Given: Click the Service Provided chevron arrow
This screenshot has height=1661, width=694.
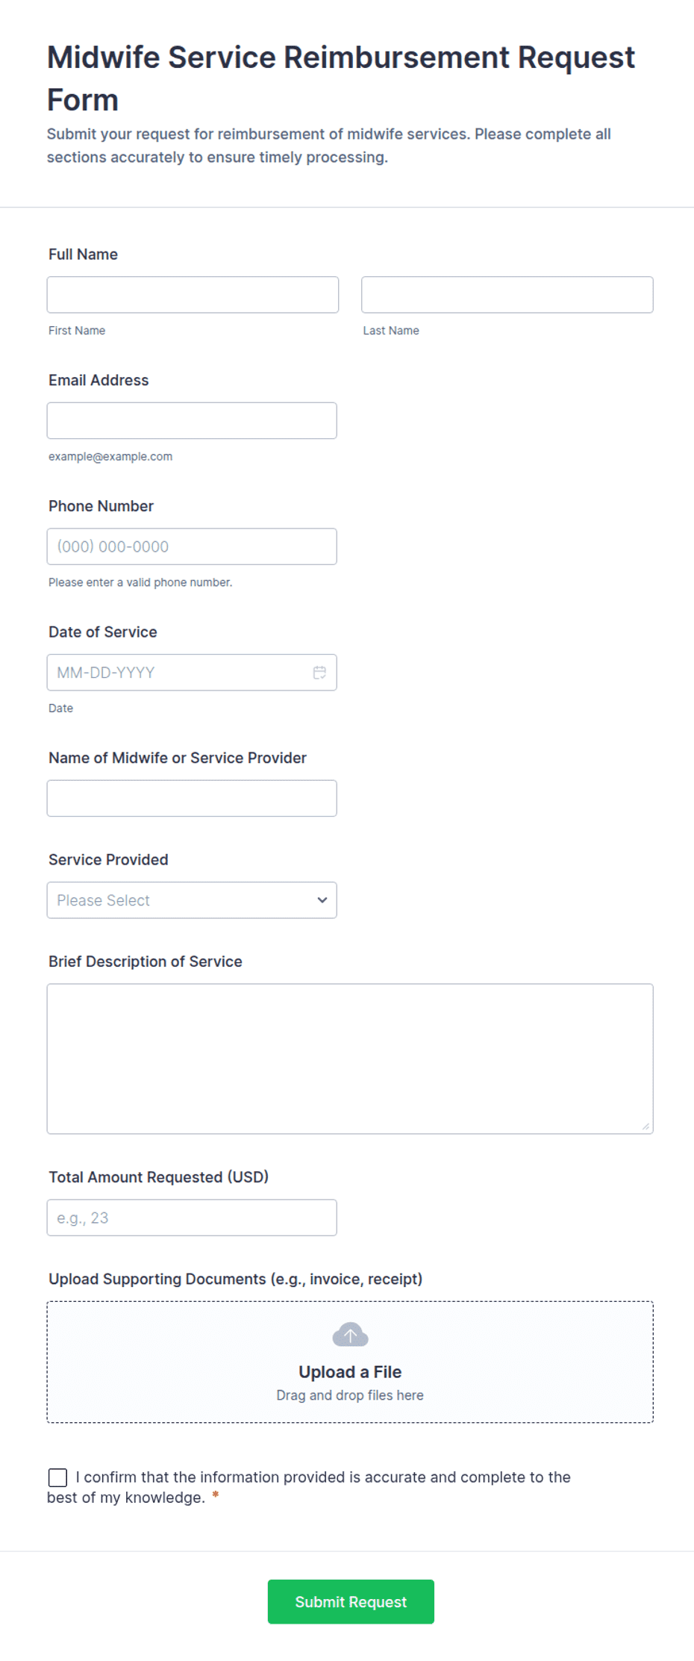Looking at the screenshot, I should 322,900.
